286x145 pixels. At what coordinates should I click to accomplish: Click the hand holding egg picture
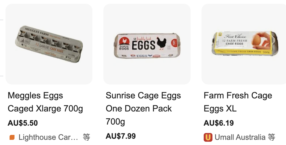[x=260, y=41]
